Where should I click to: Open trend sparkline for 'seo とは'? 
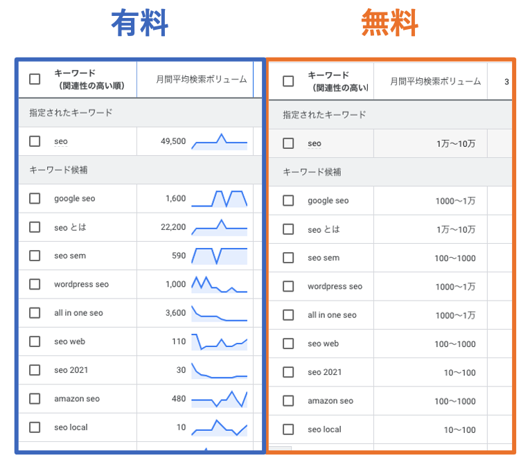coord(220,227)
